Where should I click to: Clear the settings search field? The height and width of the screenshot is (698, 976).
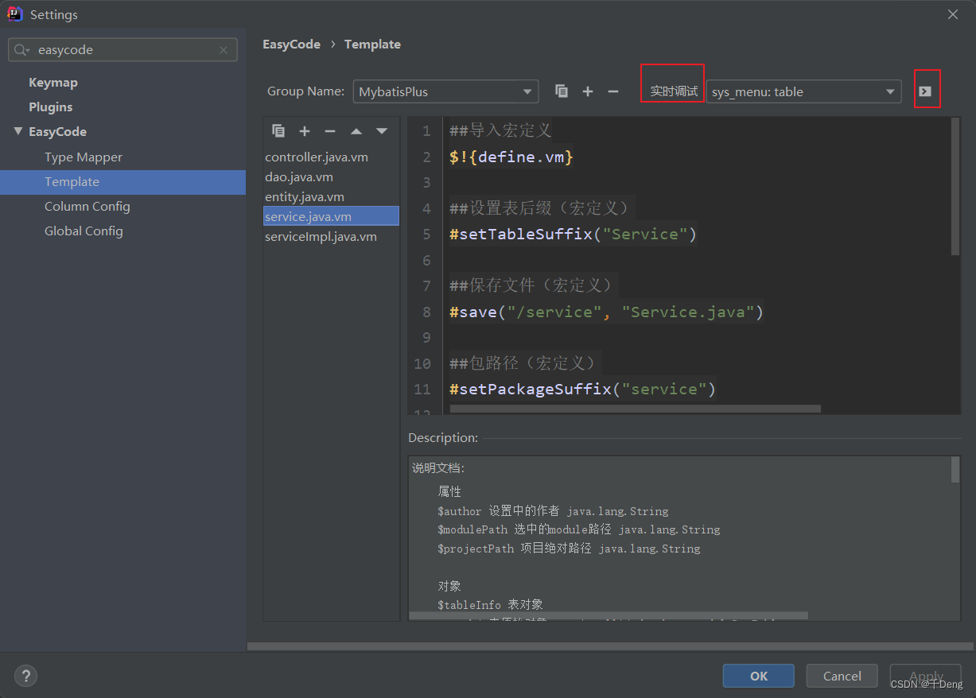[x=224, y=50]
